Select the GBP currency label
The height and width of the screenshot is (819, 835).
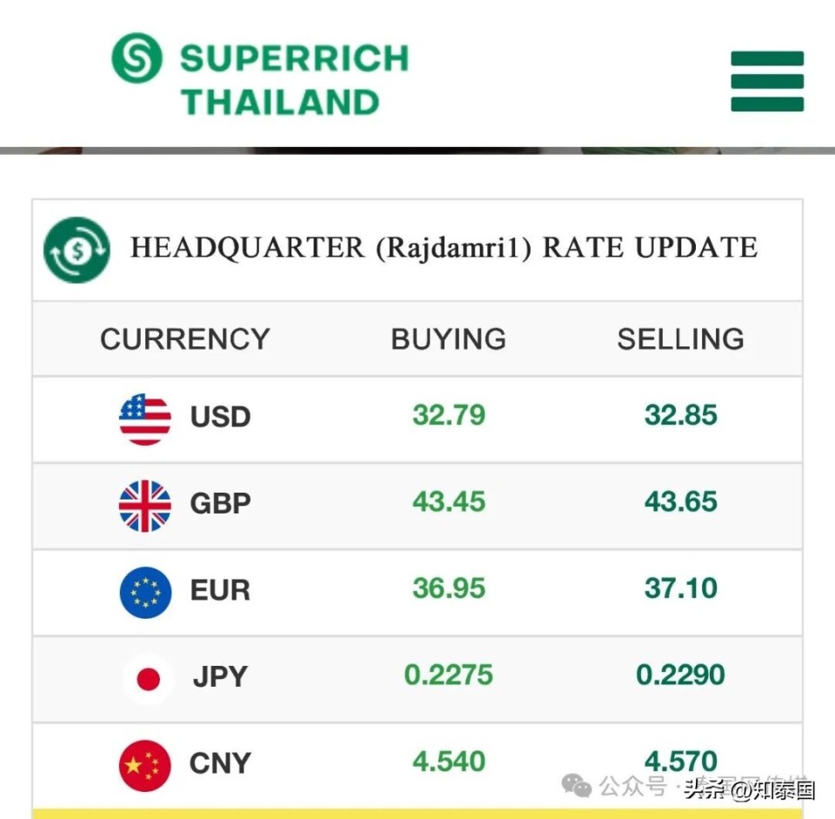[220, 503]
